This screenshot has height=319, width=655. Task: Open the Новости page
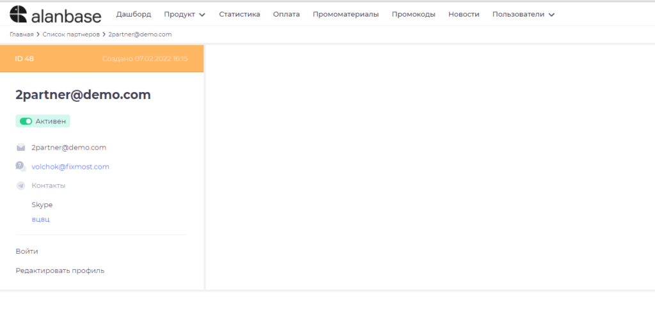[x=464, y=15]
